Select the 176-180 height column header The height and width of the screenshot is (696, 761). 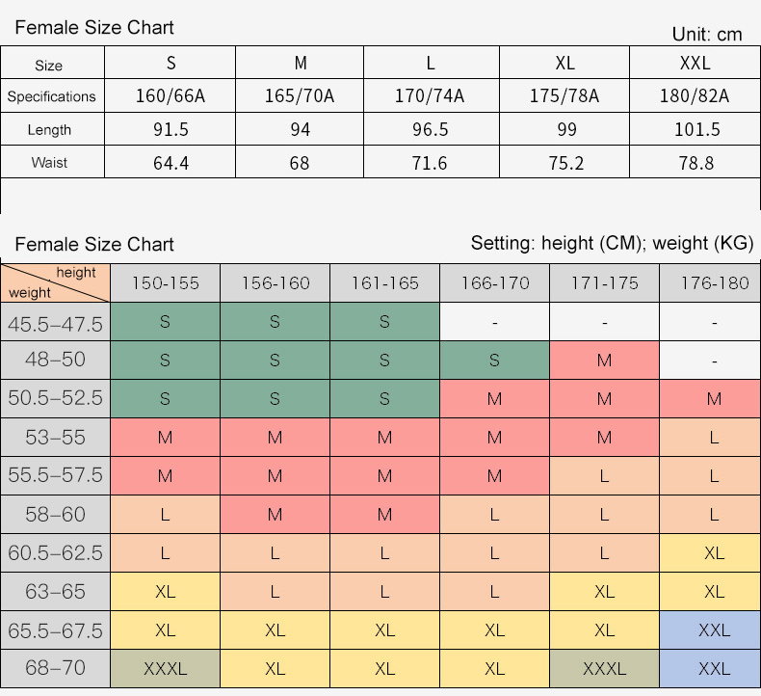[x=714, y=283]
